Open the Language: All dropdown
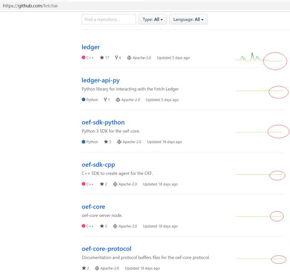 188,19
